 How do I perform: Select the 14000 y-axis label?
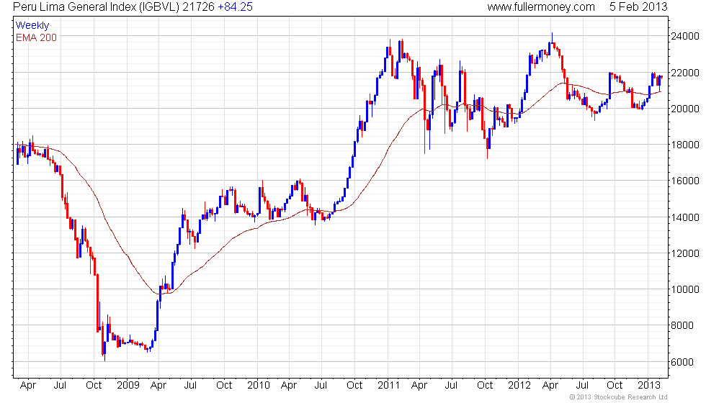[685, 217]
